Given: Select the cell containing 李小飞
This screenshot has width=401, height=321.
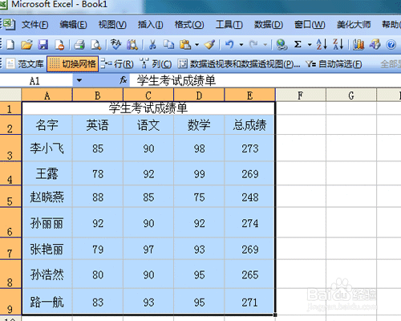Looking at the screenshot, I should [x=47, y=148].
